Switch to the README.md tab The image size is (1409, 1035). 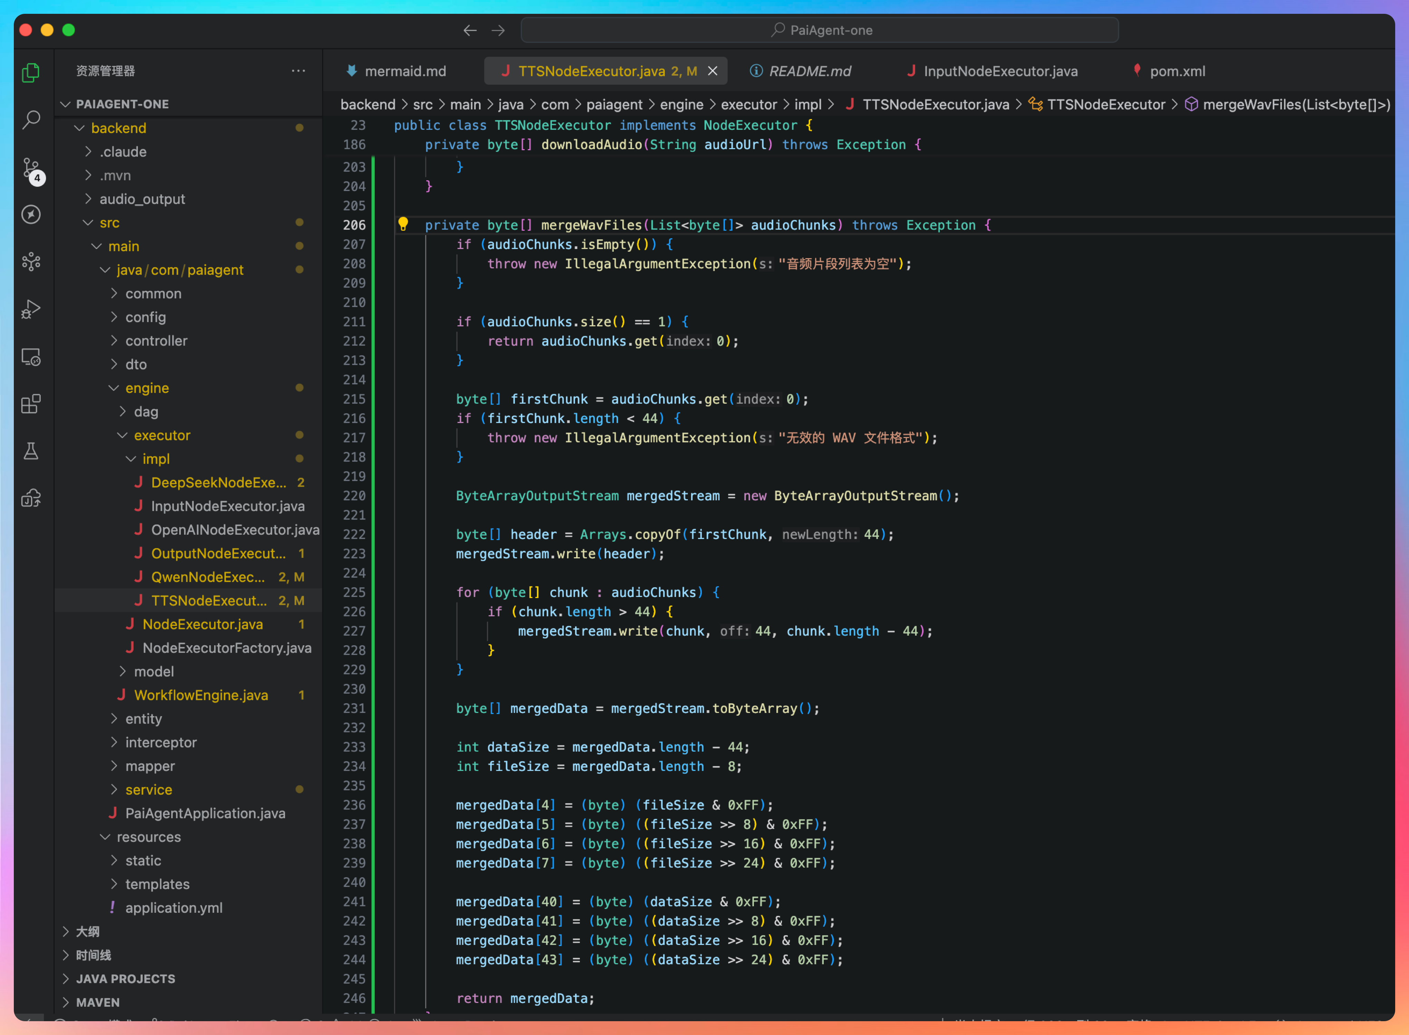(809, 71)
